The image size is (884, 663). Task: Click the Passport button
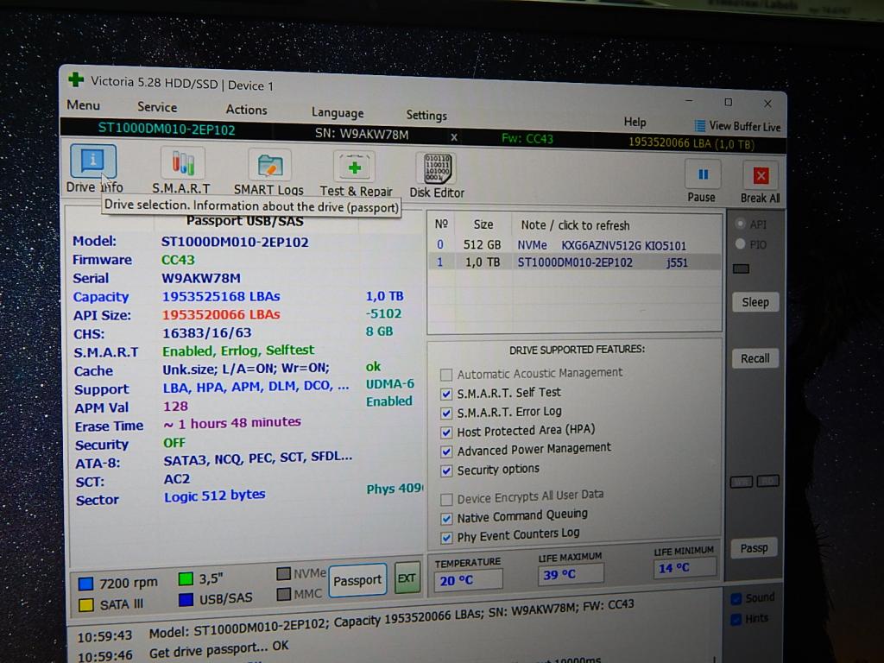point(357,580)
